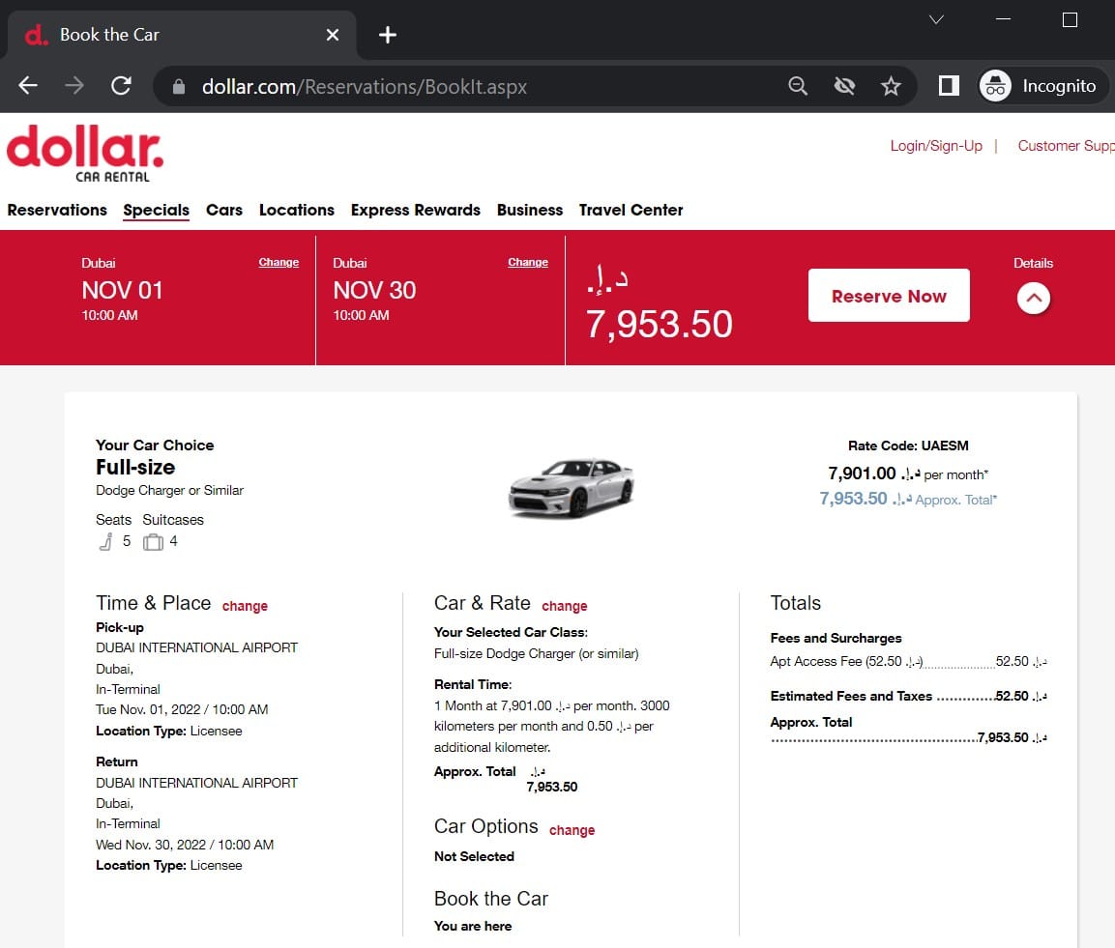The height and width of the screenshot is (948, 1115).
Task: Change the NOV 30 return details
Action: click(528, 262)
